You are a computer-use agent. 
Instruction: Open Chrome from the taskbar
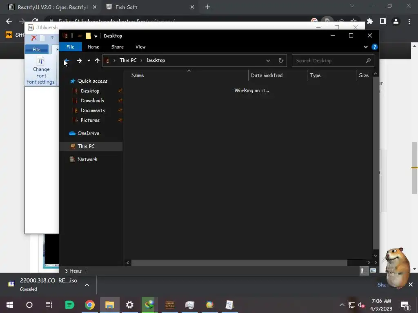[90, 305]
